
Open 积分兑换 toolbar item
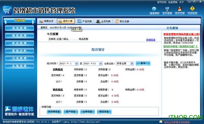[122, 21]
